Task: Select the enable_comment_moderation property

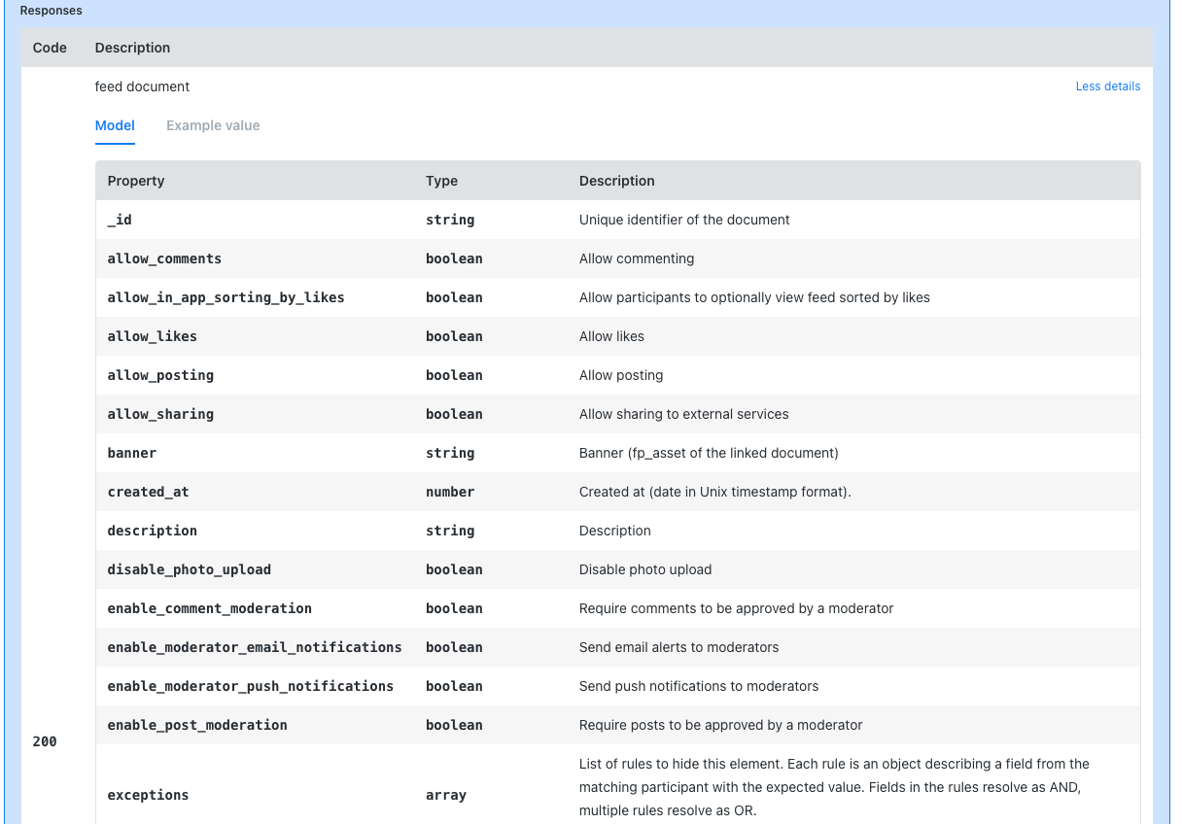Action: click(209, 608)
